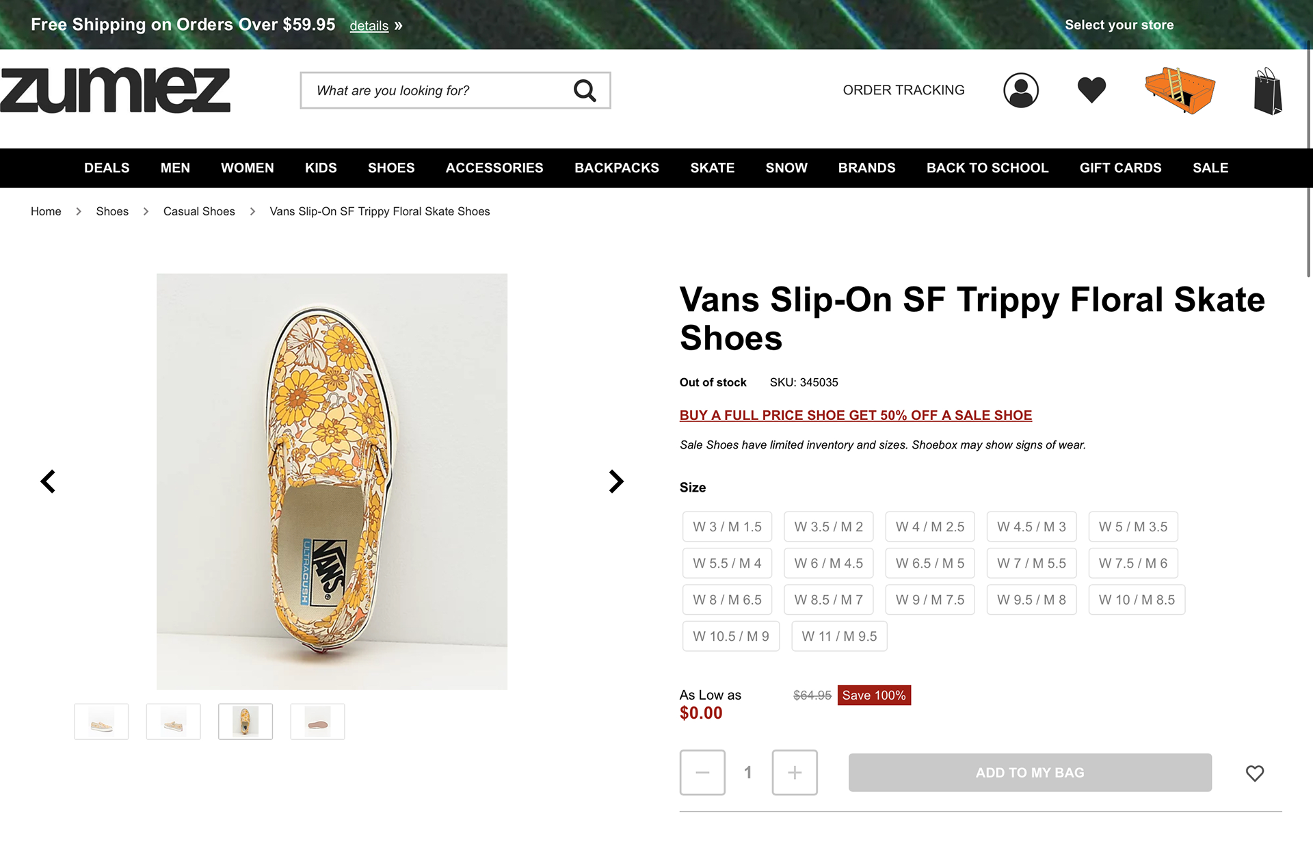Click the 50% off sale shoe promo link
The image size is (1313, 848).
[x=856, y=415]
